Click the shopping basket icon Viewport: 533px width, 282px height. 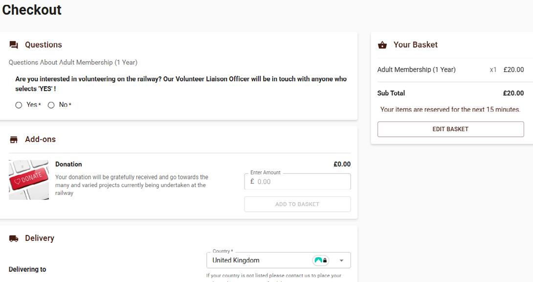pyautogui.click(x=382, y=45)
